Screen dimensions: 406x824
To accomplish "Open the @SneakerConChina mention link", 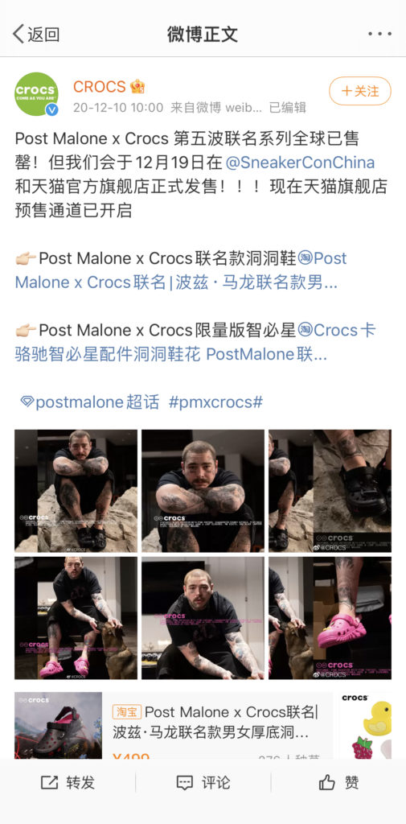I will tap(300, 163).
